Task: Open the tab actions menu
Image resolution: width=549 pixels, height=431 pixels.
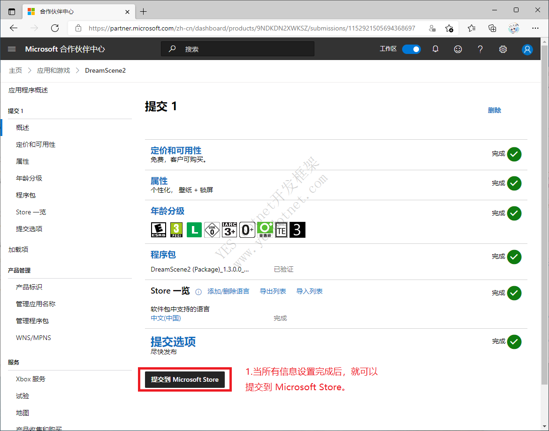Action: point(12,12)
